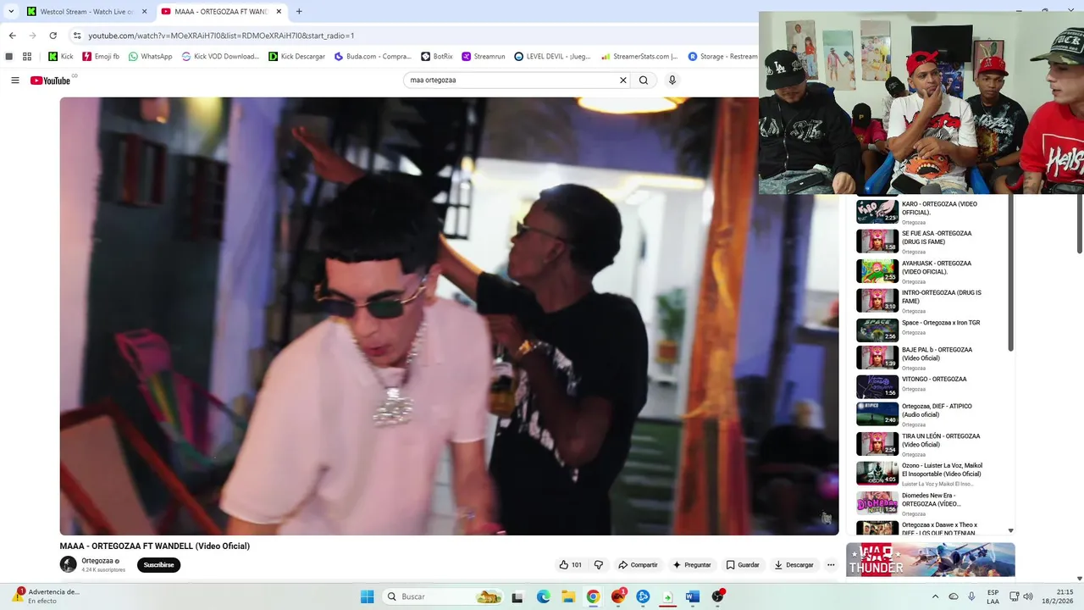Screen dimensions: 1084x610
Task: Go back in browser history
Action: pyautogui.click(x=12, y=36)
